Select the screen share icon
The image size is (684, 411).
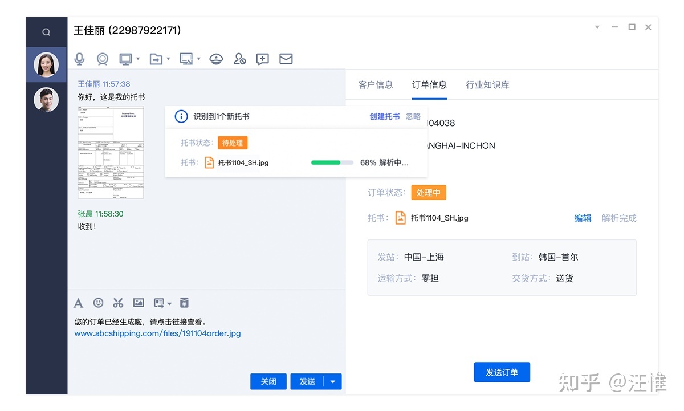pos(126,59)
